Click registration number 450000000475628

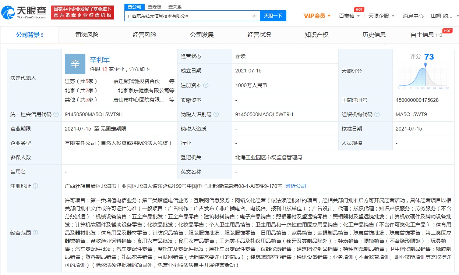tap(417, 100)
